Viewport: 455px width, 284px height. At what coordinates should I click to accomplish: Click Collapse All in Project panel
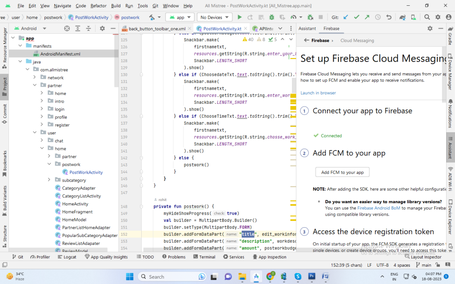click(x=88, y=28)
